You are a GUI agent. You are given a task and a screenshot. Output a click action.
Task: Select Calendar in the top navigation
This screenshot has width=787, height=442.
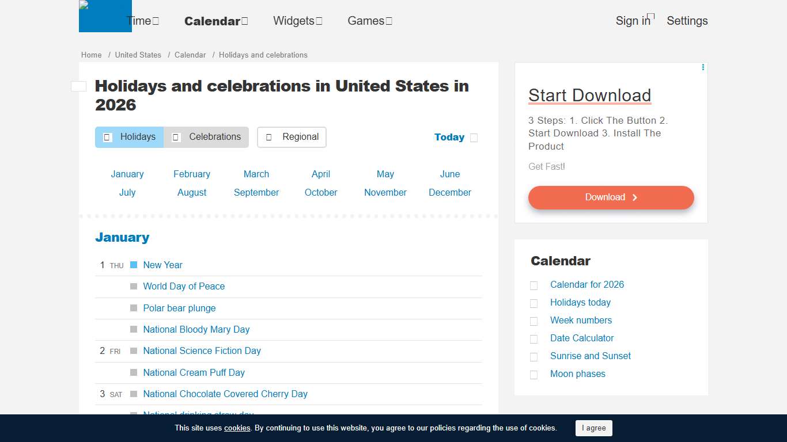(213, 21)
